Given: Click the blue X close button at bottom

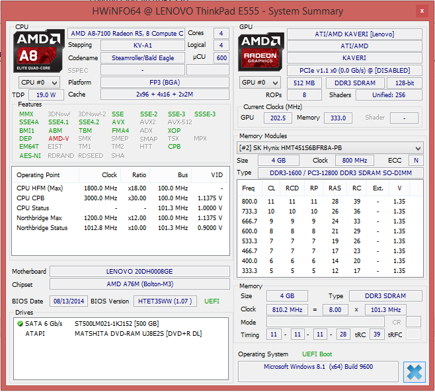Looking at the screenshot, I should [x=415, y=372].
